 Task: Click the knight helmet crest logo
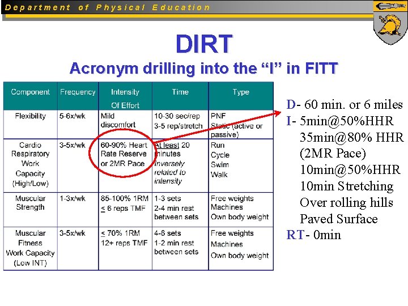click(x=390, y=22)
